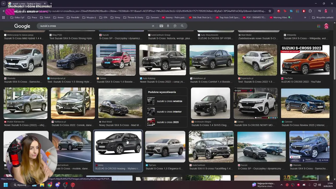Viewport: 336px width, 189px height.
Task: Open the Discord tray icon
Action: tap(304, 185)
